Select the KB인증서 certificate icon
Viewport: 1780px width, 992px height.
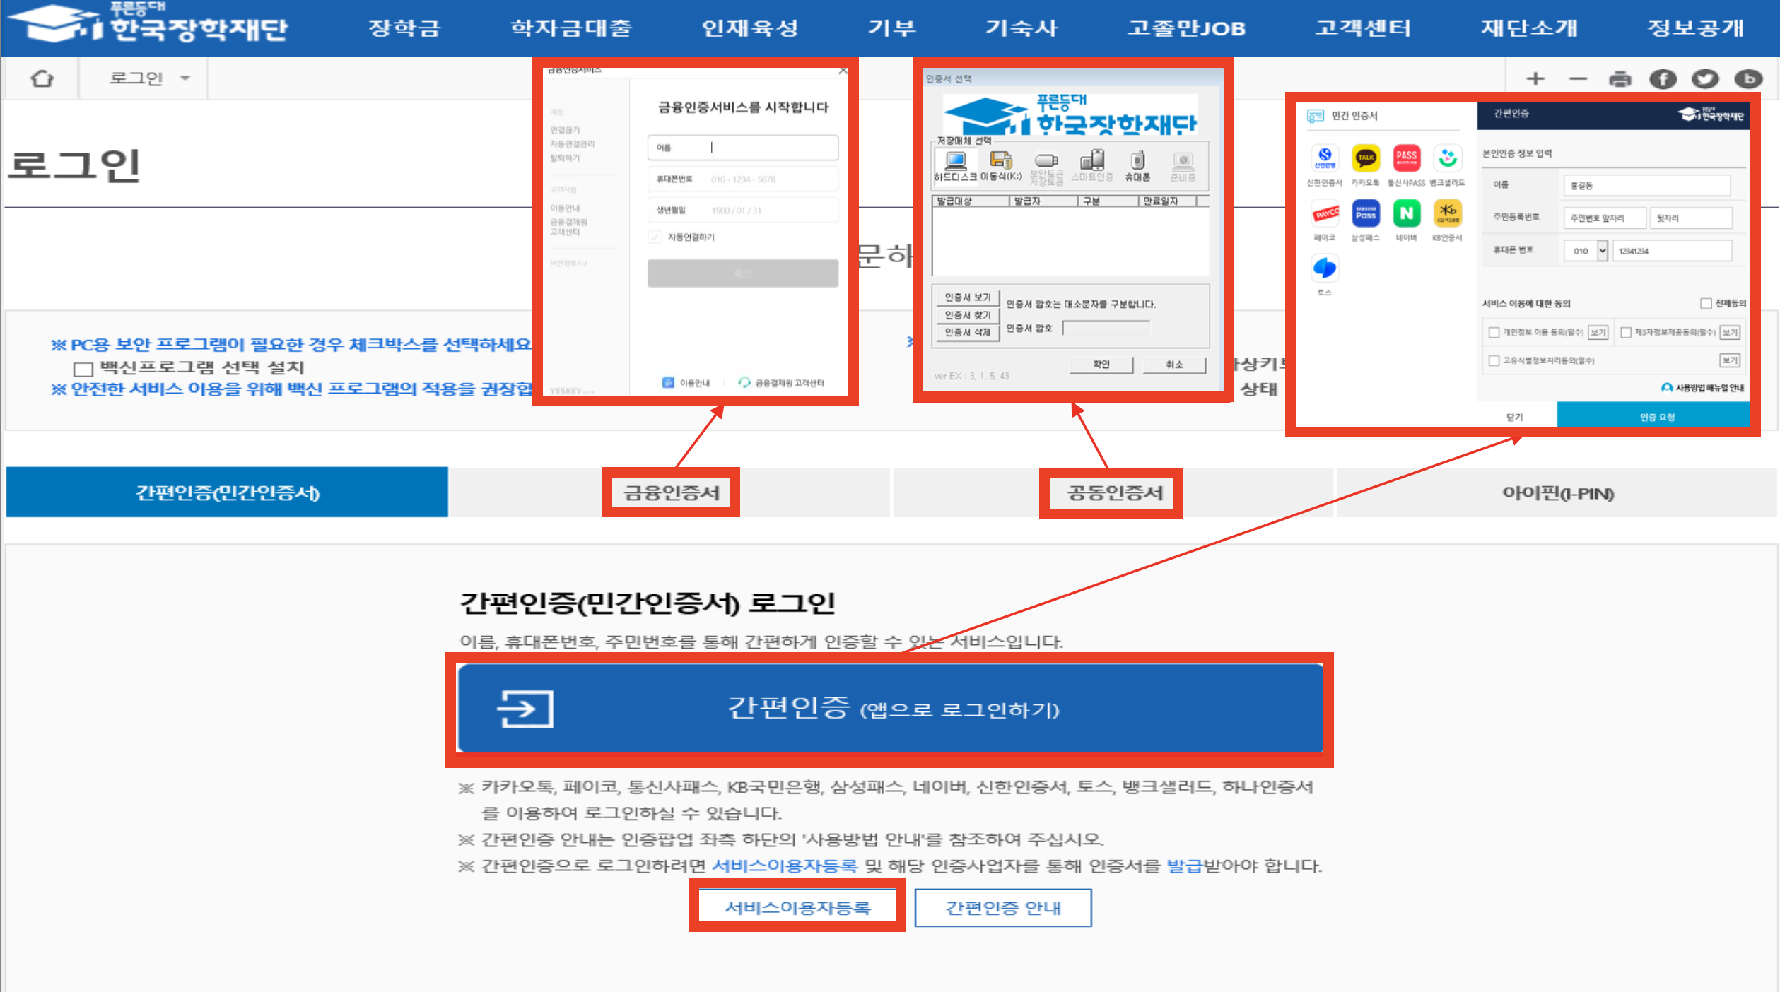1447,214
